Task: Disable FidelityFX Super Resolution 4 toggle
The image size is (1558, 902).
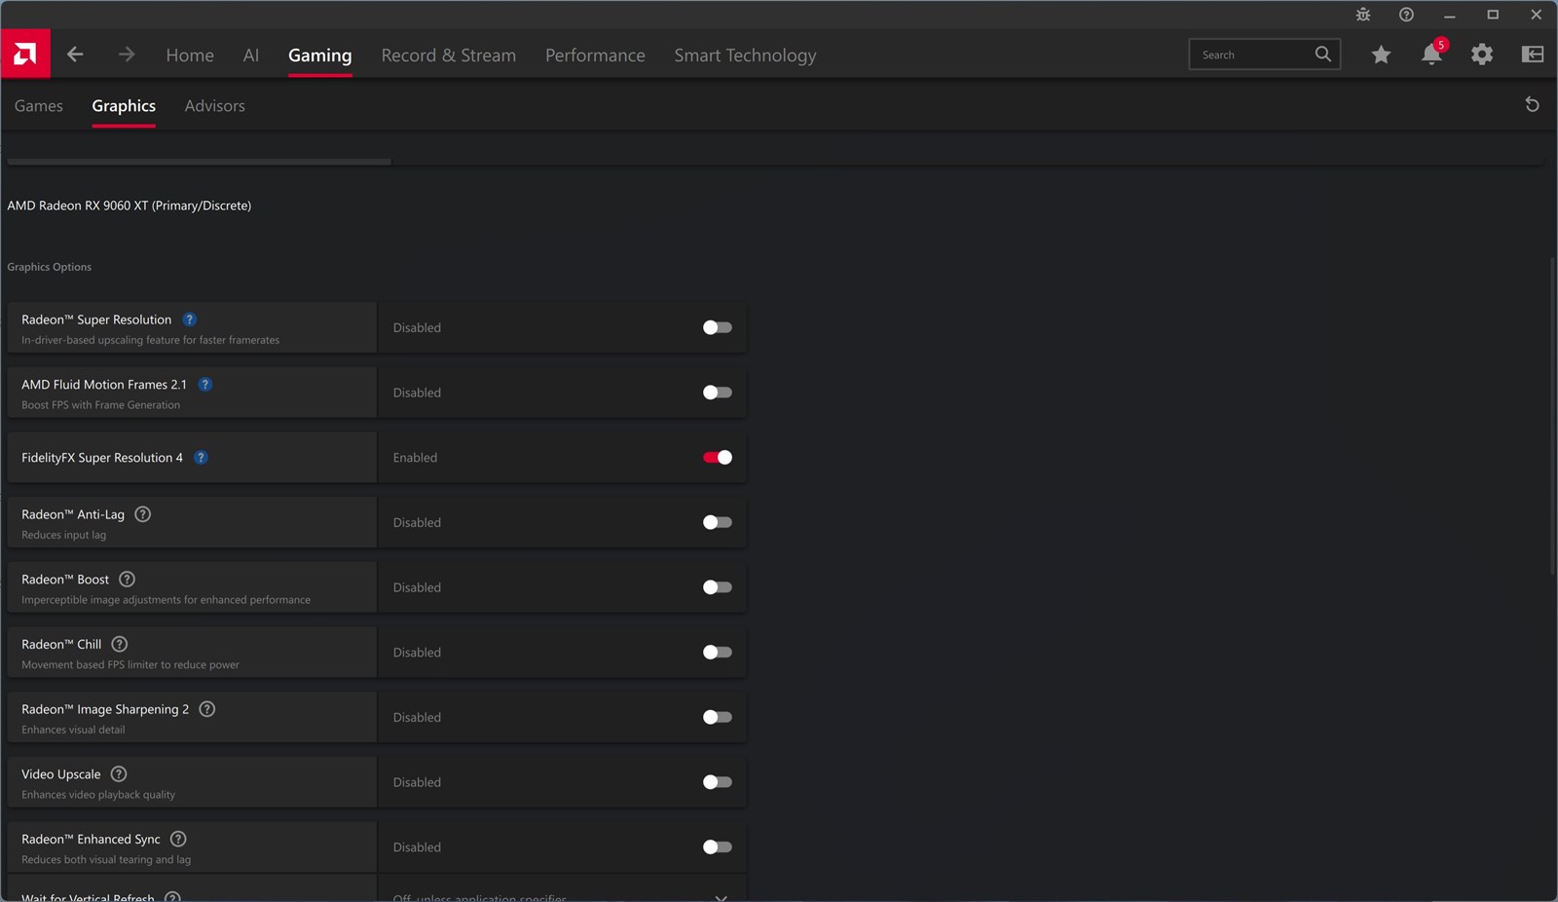Action: [718, 458]
